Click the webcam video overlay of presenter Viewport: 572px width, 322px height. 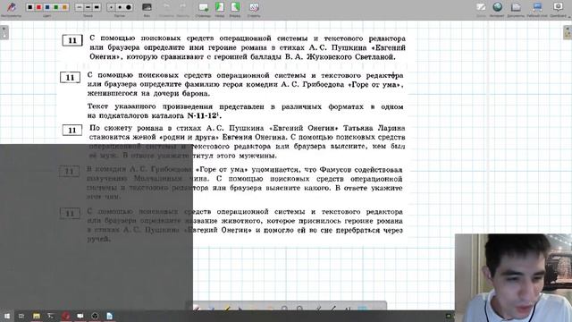click(513, 278)
